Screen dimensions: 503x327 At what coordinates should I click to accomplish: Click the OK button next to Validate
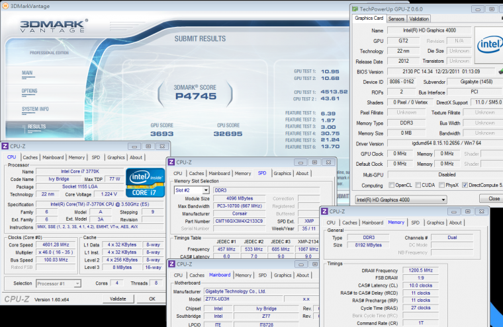point(152,299)
